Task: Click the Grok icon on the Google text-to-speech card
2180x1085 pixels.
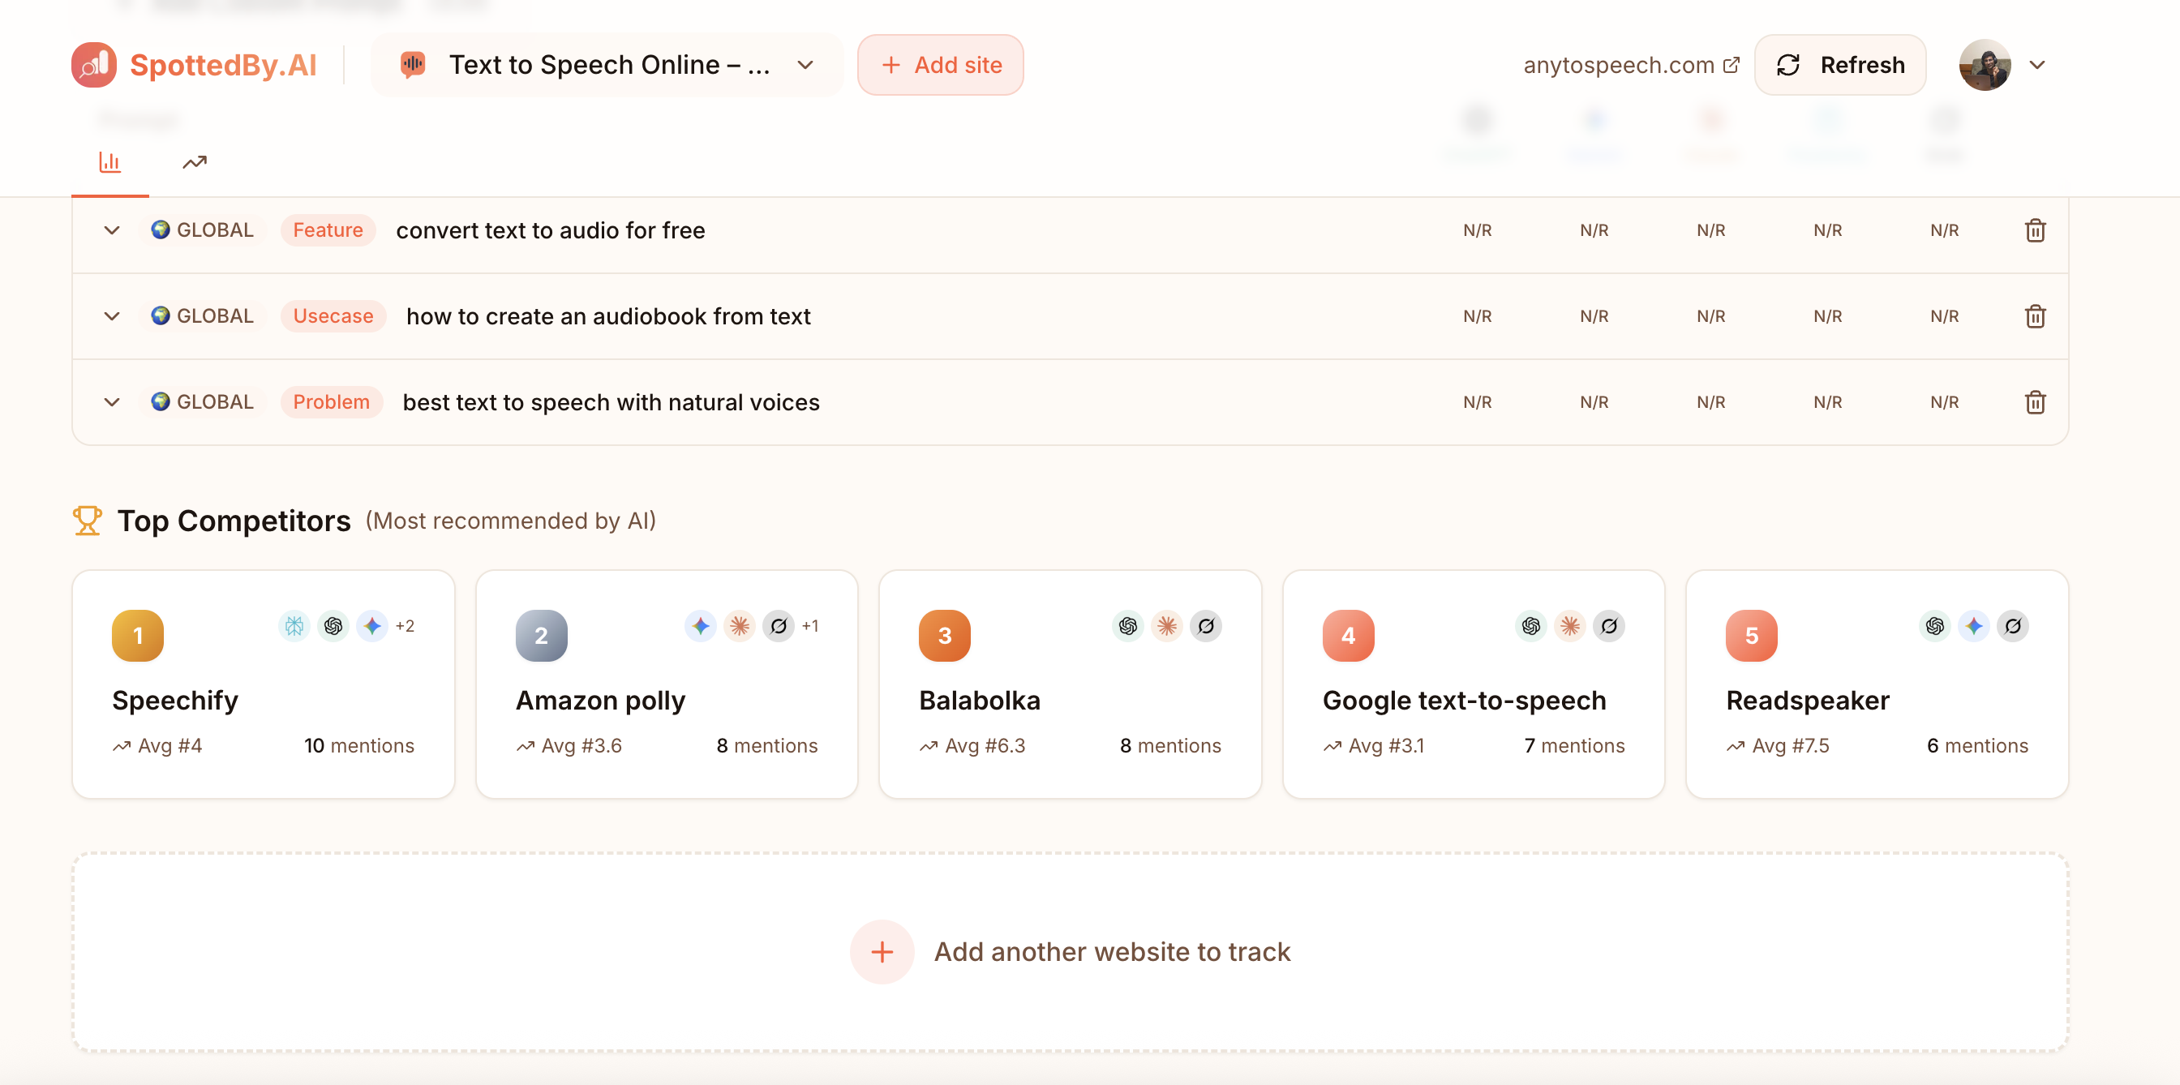Action: 1609,626
